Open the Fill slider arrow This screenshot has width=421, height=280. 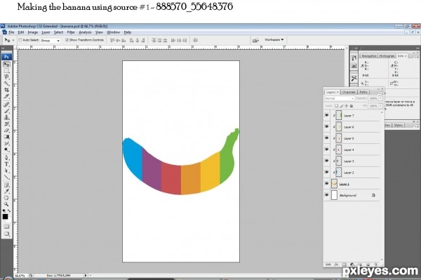[380, 106]
